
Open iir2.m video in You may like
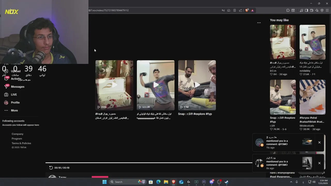pos(283,42)
